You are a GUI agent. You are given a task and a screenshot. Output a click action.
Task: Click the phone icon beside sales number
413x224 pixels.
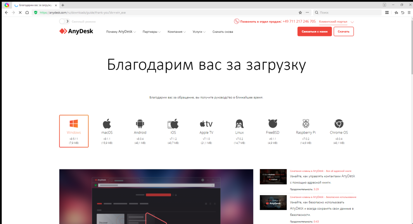click(x=237, y=21)
